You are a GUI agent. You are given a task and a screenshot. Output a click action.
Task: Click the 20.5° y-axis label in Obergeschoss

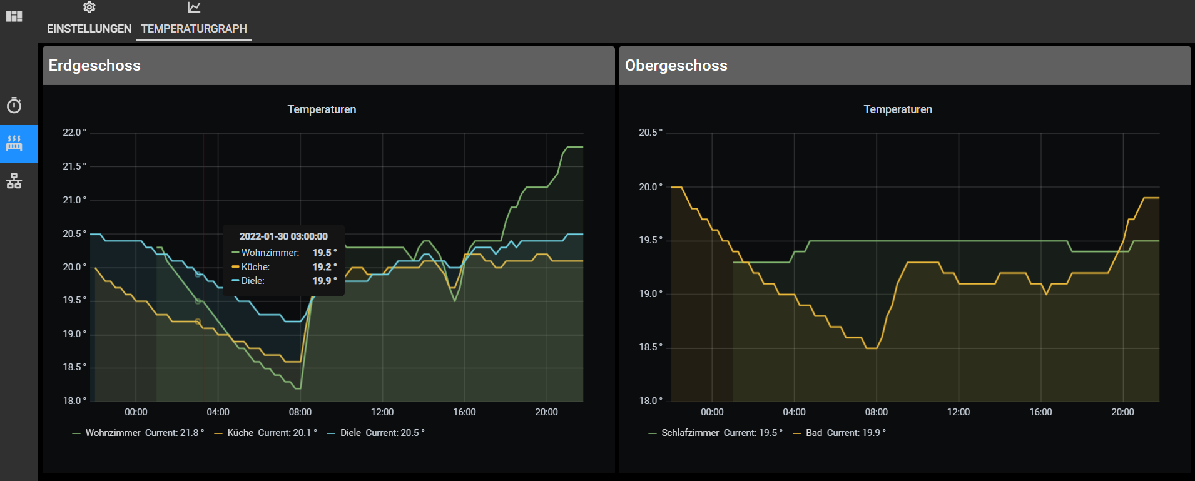click(x=651, y=133)
